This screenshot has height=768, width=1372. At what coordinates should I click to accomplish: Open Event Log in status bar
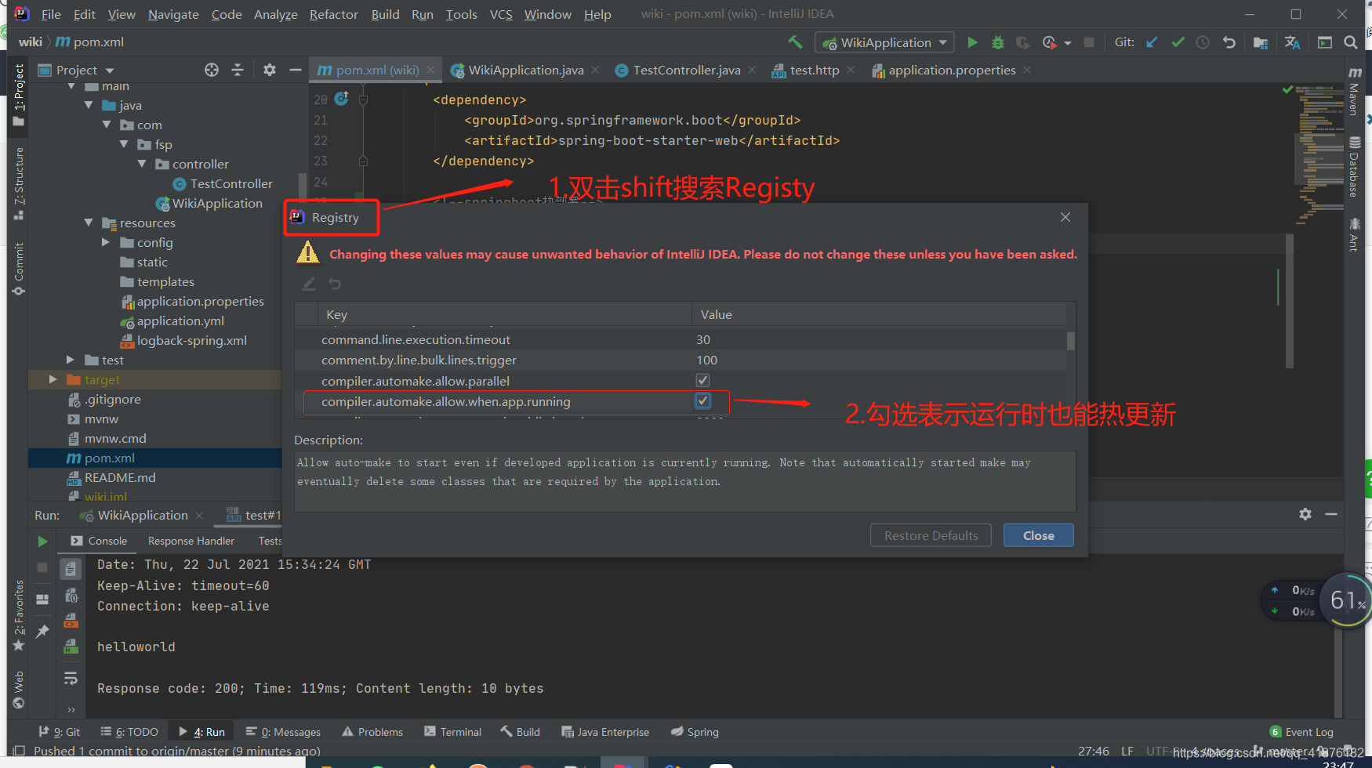[1301, 732]
